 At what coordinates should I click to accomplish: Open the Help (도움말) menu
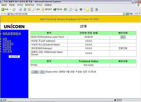48,5
